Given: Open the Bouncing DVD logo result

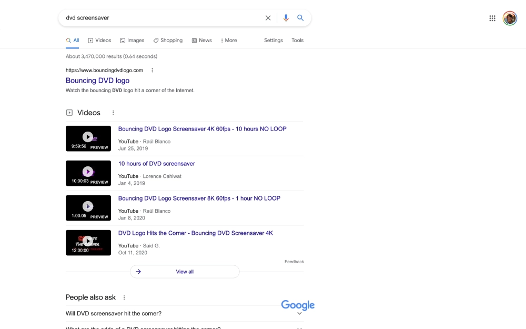Looking at the screenshot, I should click(x=98, y=81).
